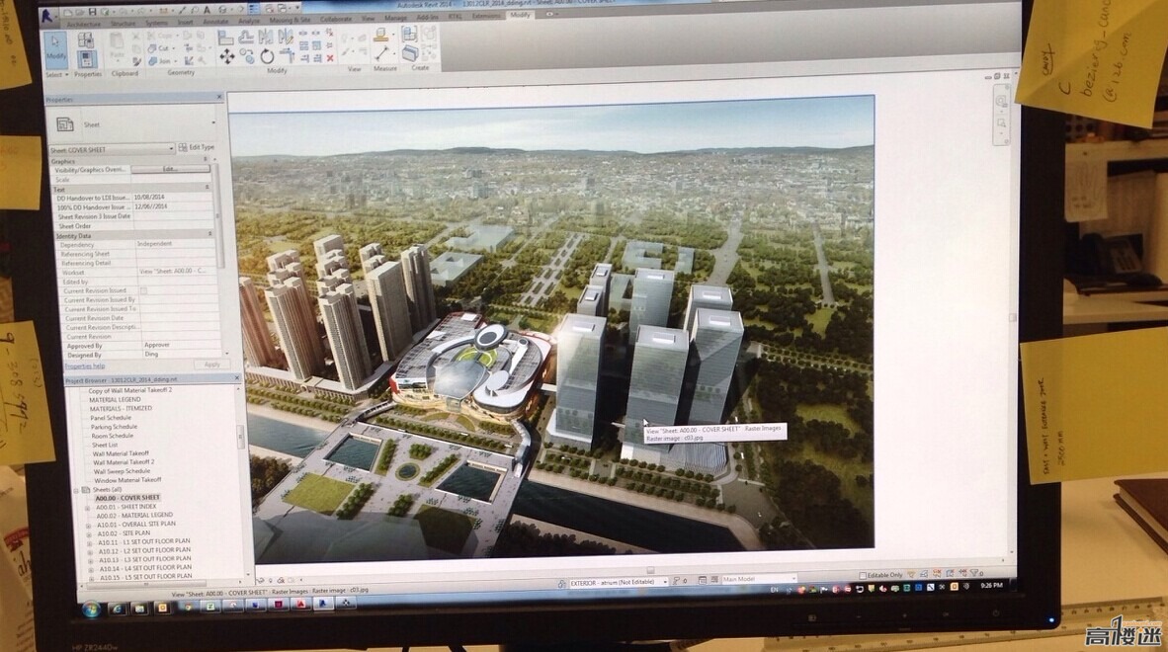Open the Architecture ribbon tab
This screenshot has height=652, width=1168.
pos(84,25)
